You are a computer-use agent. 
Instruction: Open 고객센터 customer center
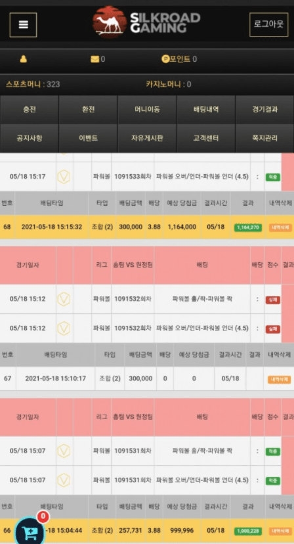[x=206, y=138]
